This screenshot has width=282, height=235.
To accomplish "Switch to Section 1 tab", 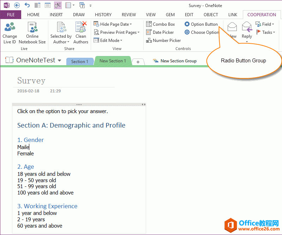I will 80,62.
